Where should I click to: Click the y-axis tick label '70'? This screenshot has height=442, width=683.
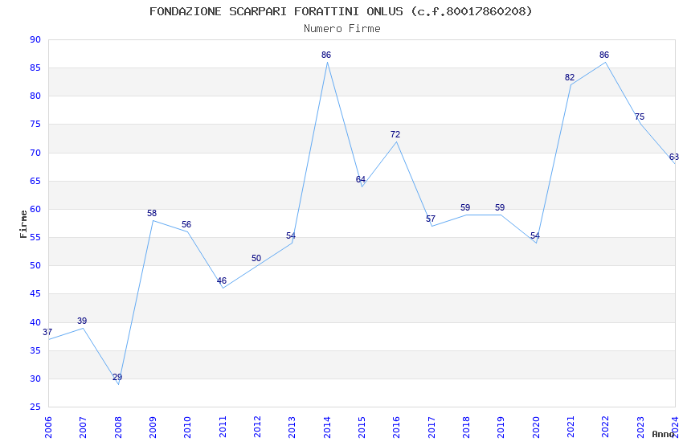point(35,153)
